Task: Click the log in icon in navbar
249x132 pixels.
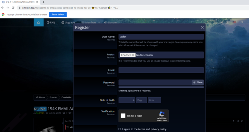Action: tap(222, 22)
